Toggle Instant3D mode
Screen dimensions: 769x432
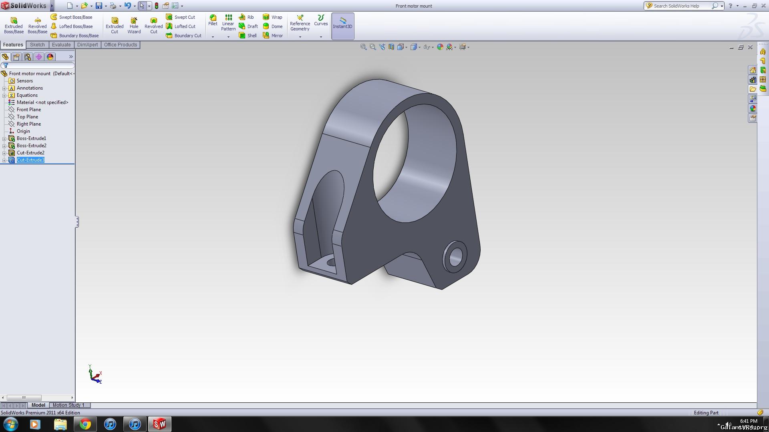click(x=342, y=26)
